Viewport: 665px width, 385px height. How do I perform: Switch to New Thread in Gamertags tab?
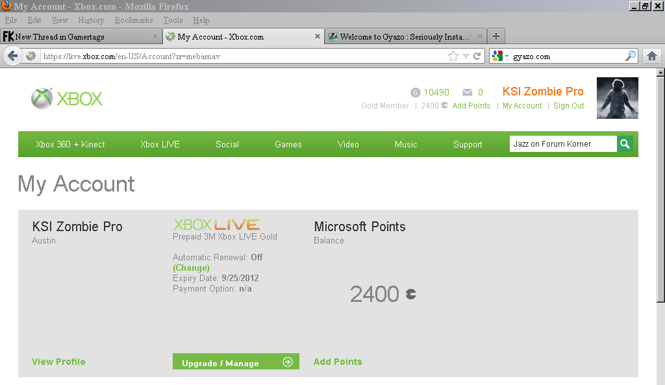point(81,36)
